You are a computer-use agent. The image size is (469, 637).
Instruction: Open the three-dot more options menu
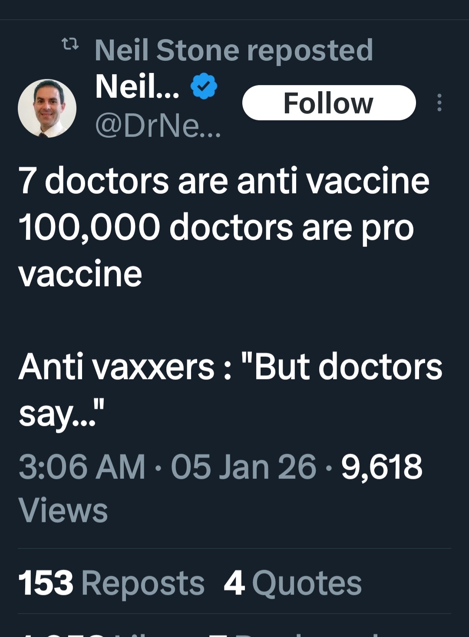click(x=439, y=103)
